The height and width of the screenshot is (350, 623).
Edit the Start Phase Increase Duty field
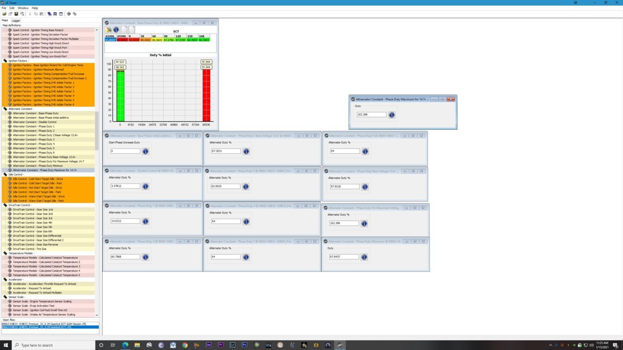click(125, 151)
